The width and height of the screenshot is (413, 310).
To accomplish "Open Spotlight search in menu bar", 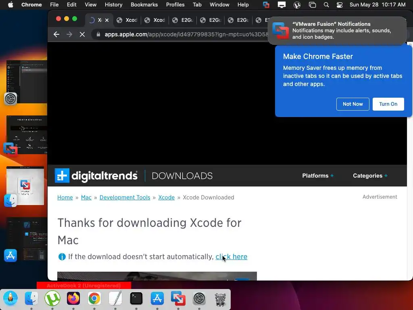I will click(326, 5).
